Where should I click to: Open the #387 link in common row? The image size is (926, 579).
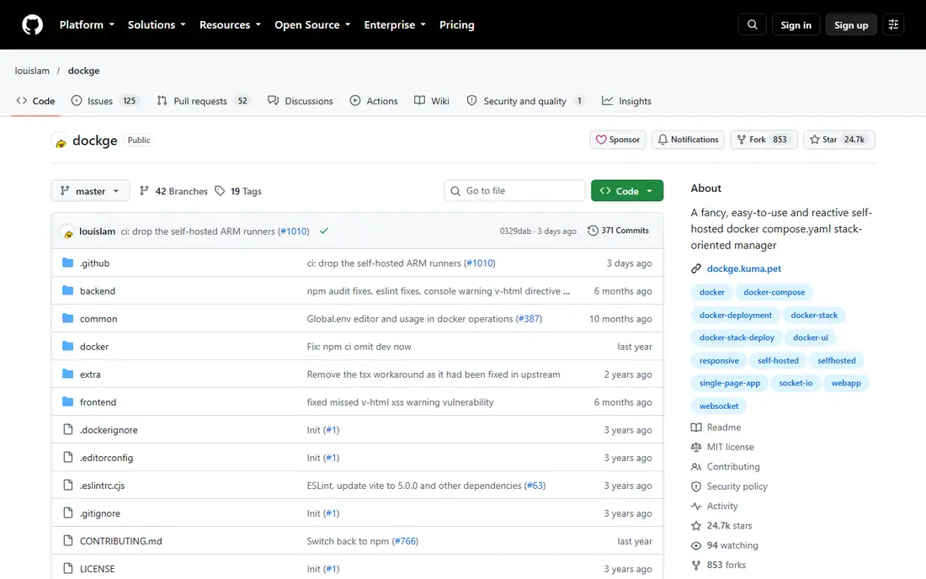tap(529, 319)
